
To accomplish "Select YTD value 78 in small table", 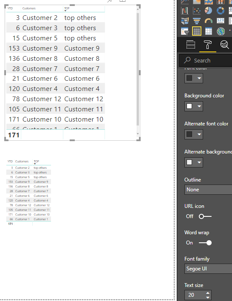I will coord(11,205).
